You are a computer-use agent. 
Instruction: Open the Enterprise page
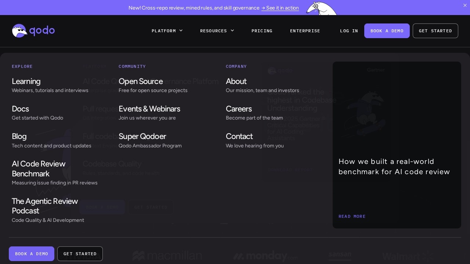coord(305,31)
